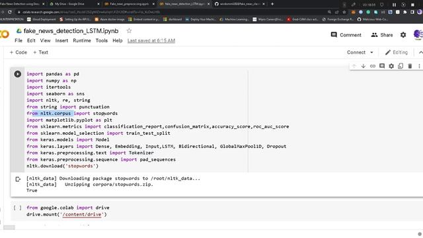Close the Fake_news_preprocessing tab

153,4
